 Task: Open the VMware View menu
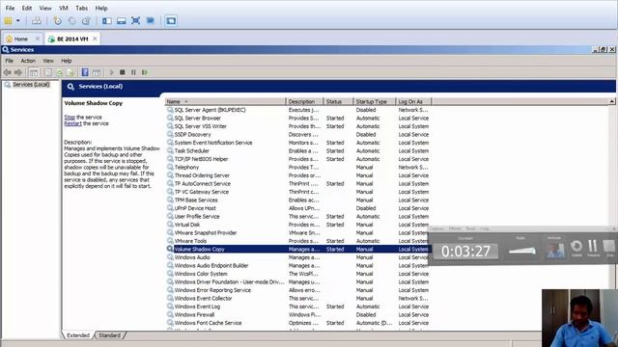[45, 8]
